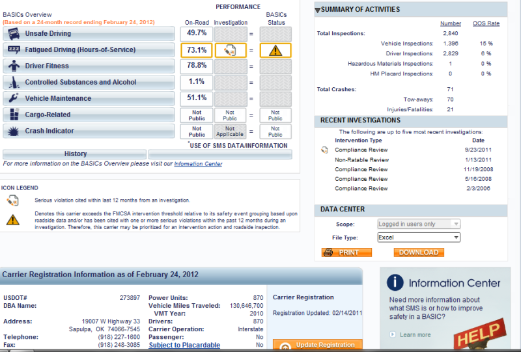Click the HELP sign graphic
The width and height of the screenshot is (521, 352).
480,334
